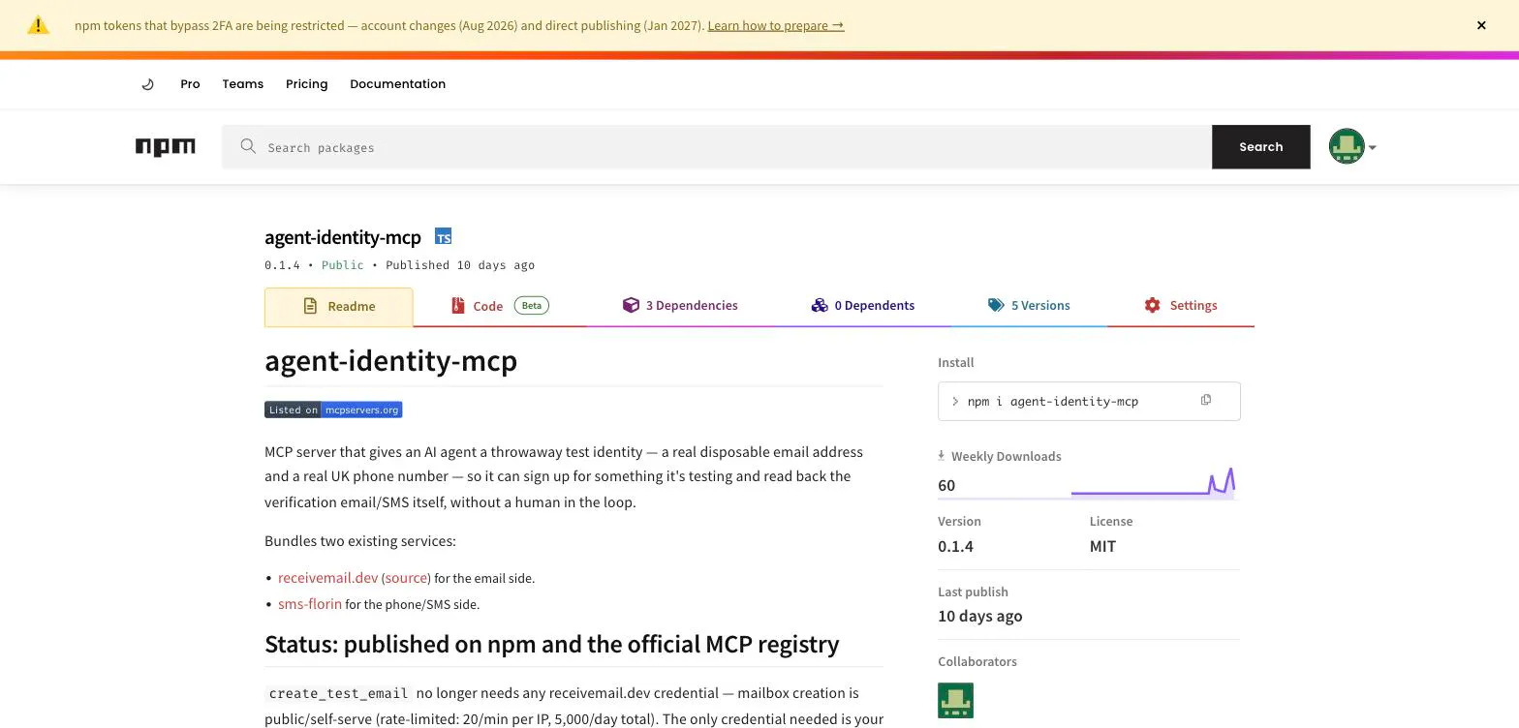The width and height of the screenshot is (1519, 728).
Task: Click the Readme tab
Action: 338,307
